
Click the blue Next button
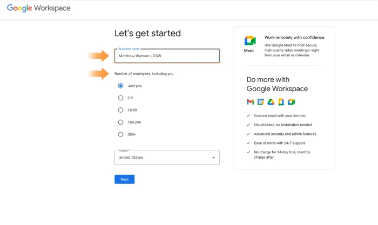[x=124, y=179]
